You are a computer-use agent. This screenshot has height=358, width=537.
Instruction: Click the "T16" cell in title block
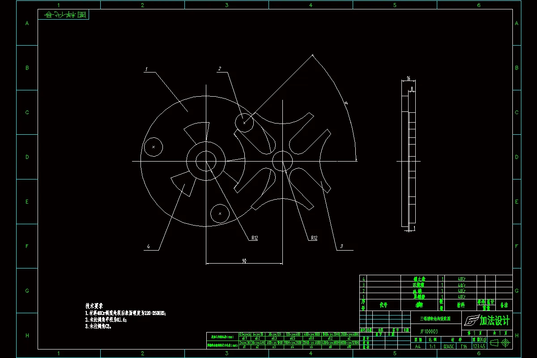(464, 346)
